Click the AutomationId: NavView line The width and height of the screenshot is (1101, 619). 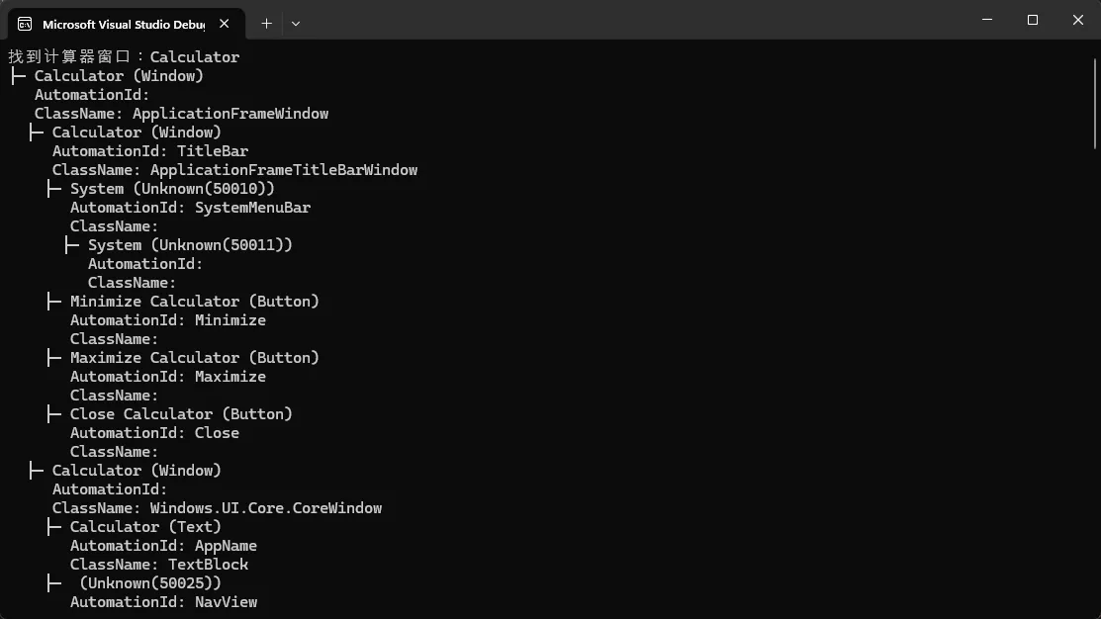point(163,602)
